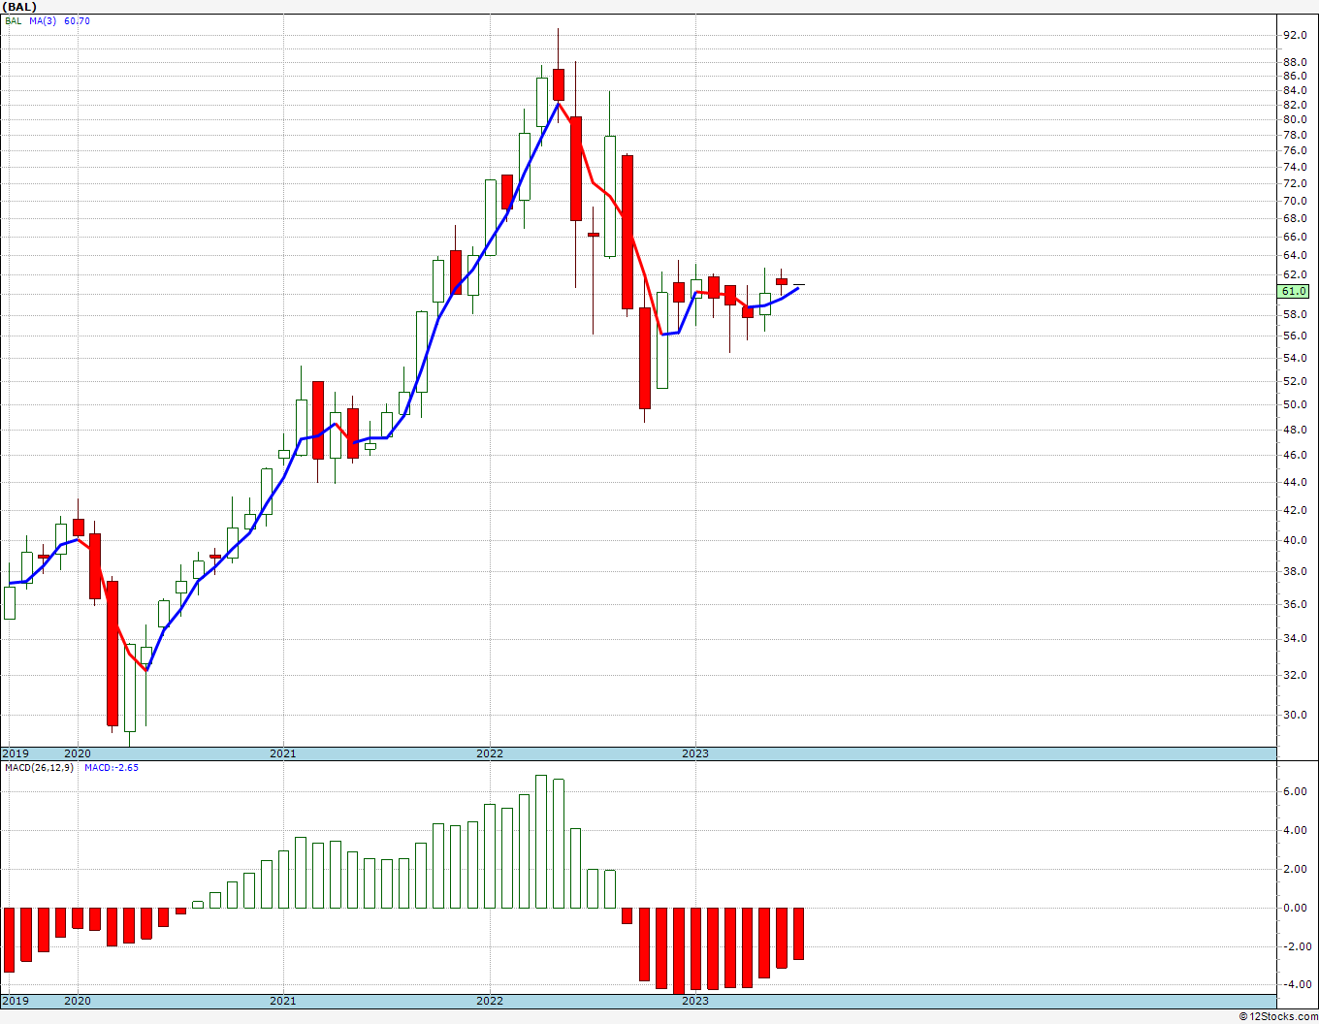
Task: Click the 60.70 moving average value
Action: pos(77,20)
